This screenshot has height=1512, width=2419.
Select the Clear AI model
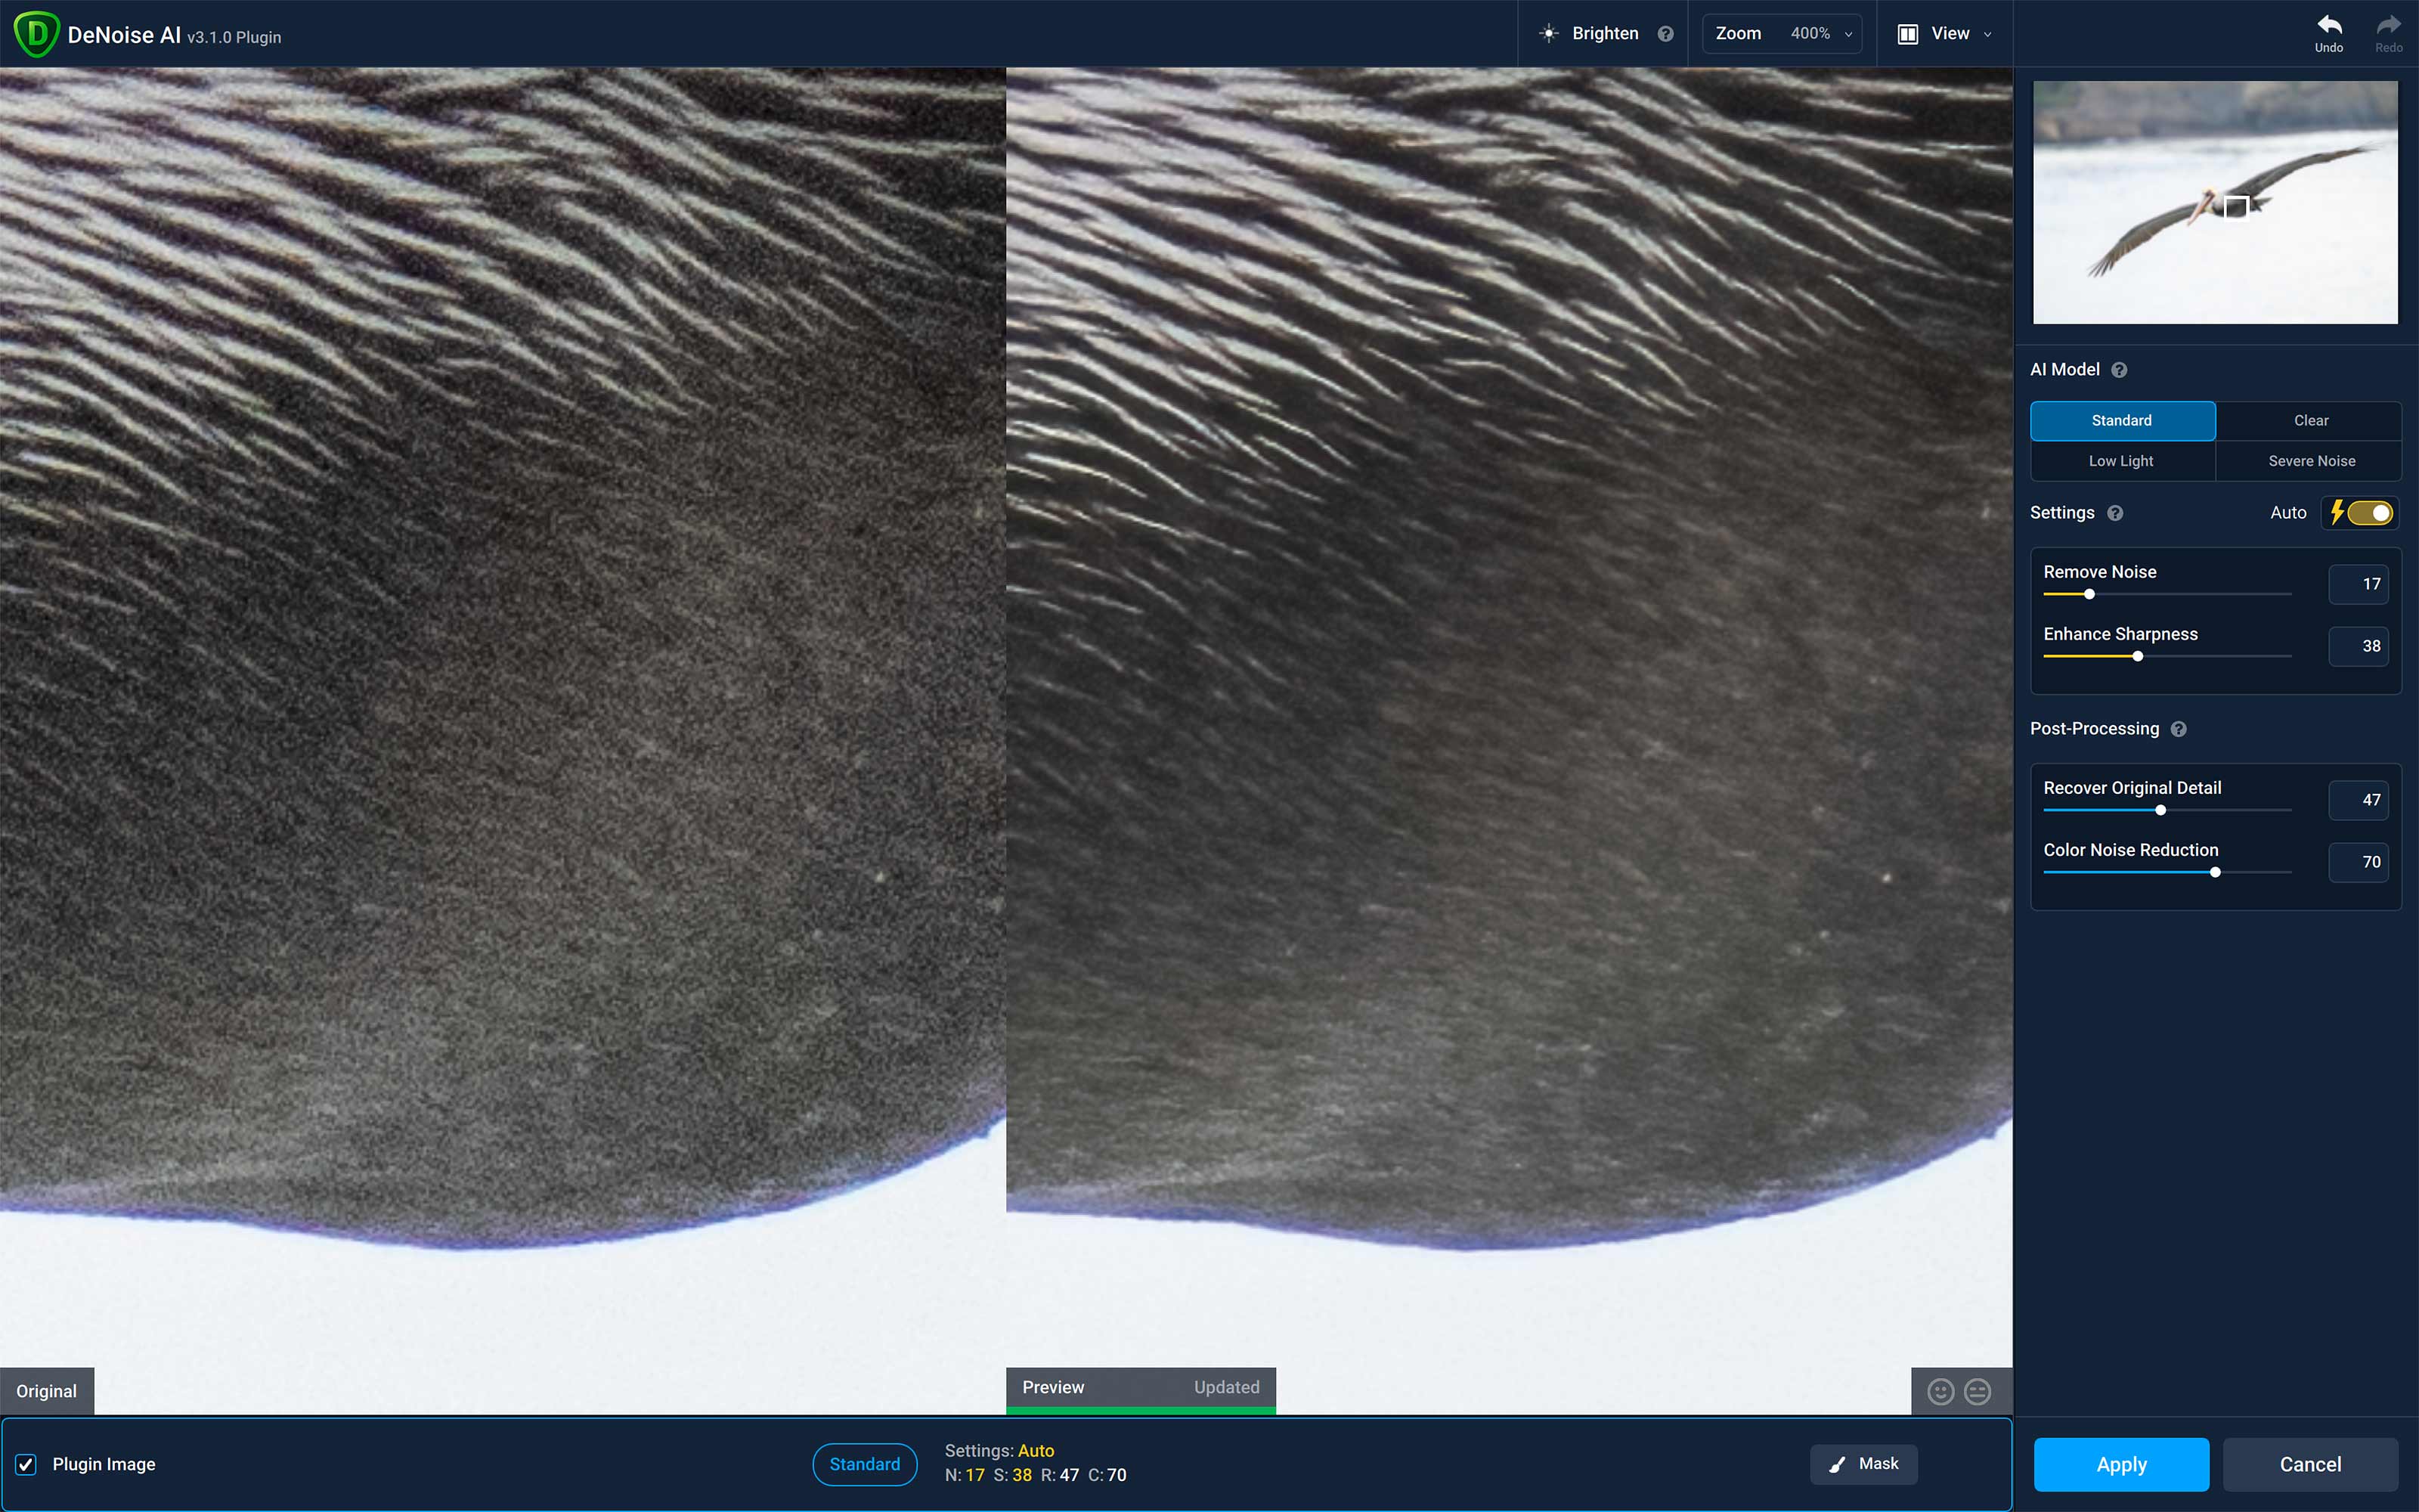2310,421
